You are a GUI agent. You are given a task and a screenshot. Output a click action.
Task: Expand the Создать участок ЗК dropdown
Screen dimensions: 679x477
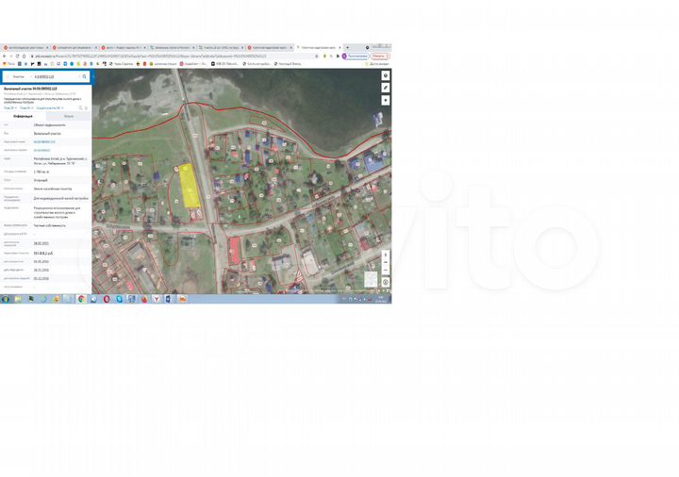(x=50, y=107)
